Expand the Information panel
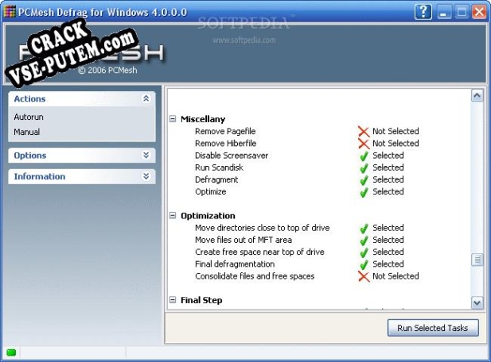This screenshot has height=362, width=491. [146, 176]
